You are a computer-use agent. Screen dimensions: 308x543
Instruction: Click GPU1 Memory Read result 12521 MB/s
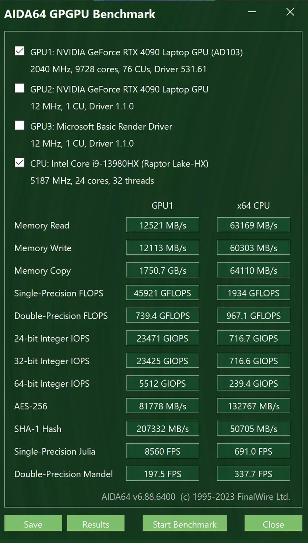pos(163,225)
